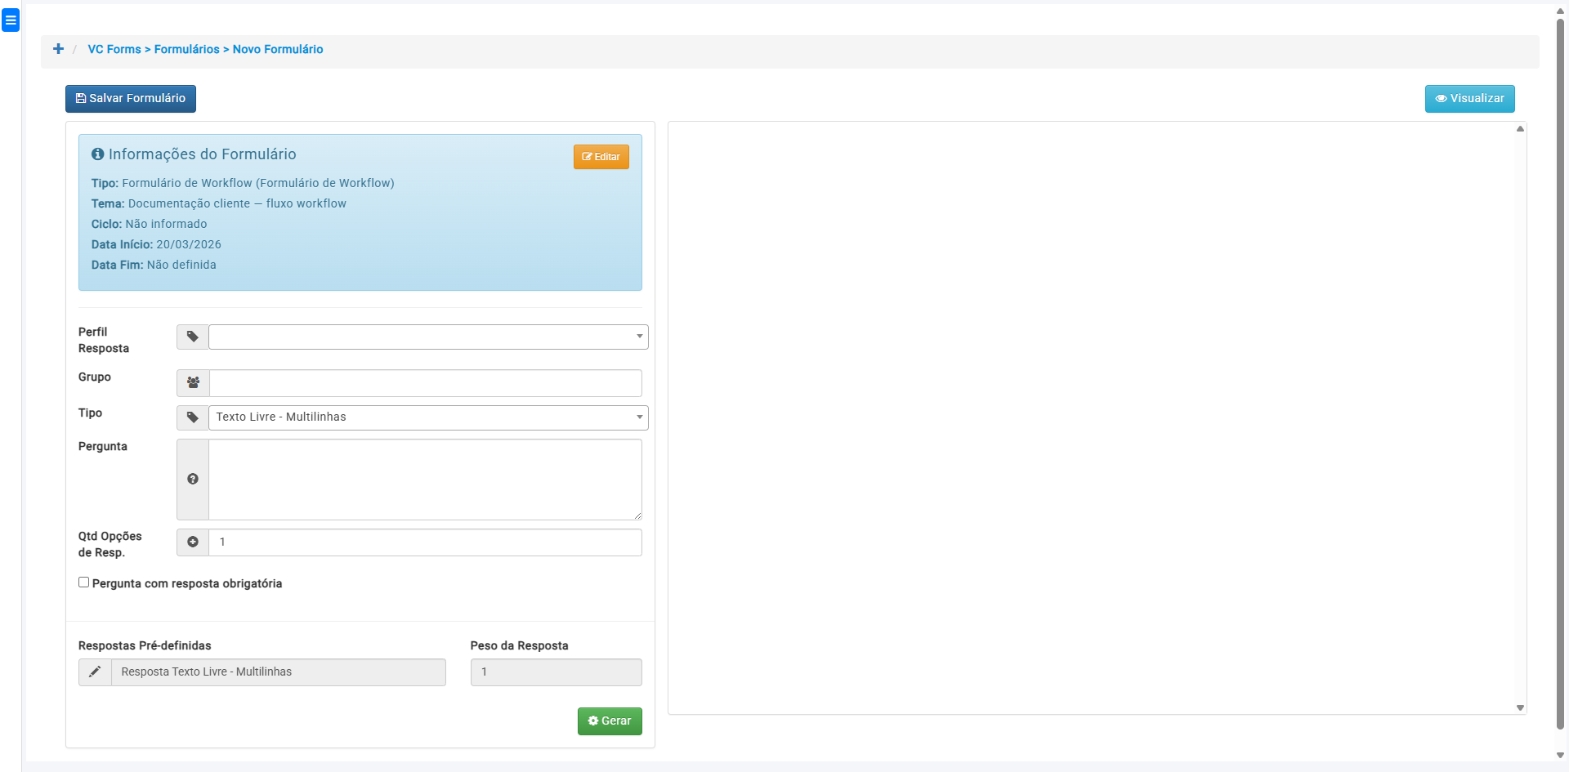Screen dimensions: 1569x772
Task: Click the preview panel scroll down arrow
Action: 1520,707
